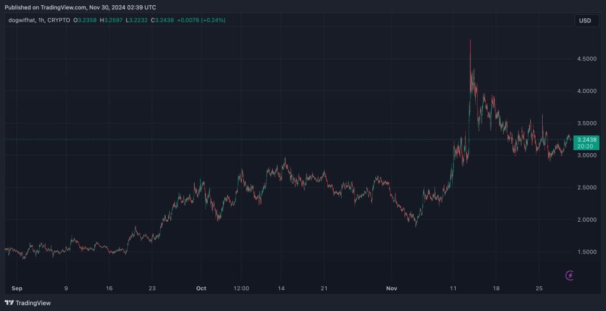Click the 12:00 time axis label
The height and width of the screenshot is (311, 606).
click(x=241, y=288)
